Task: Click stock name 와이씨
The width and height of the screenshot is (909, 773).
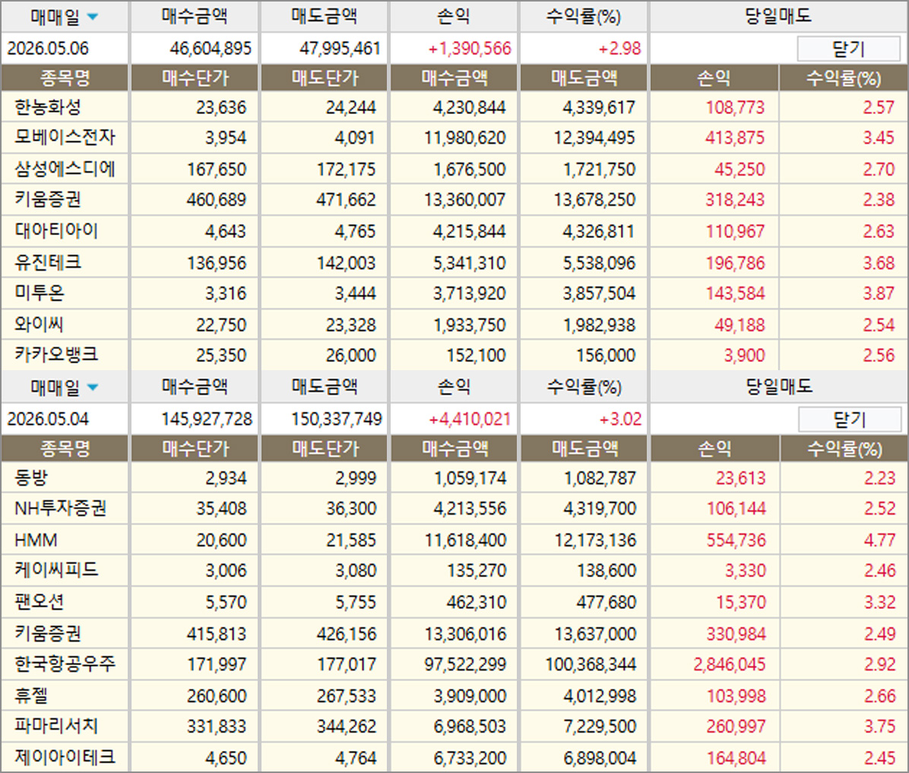Action: point(39,324)
